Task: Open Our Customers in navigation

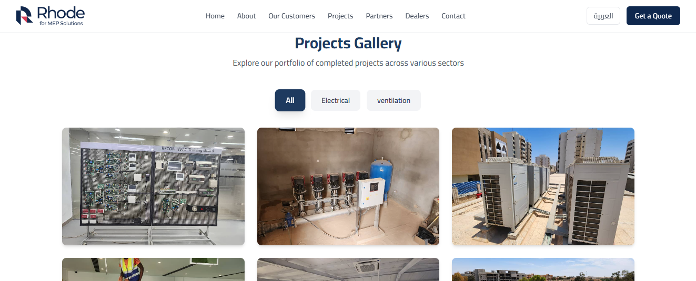Action: point(291,16)
